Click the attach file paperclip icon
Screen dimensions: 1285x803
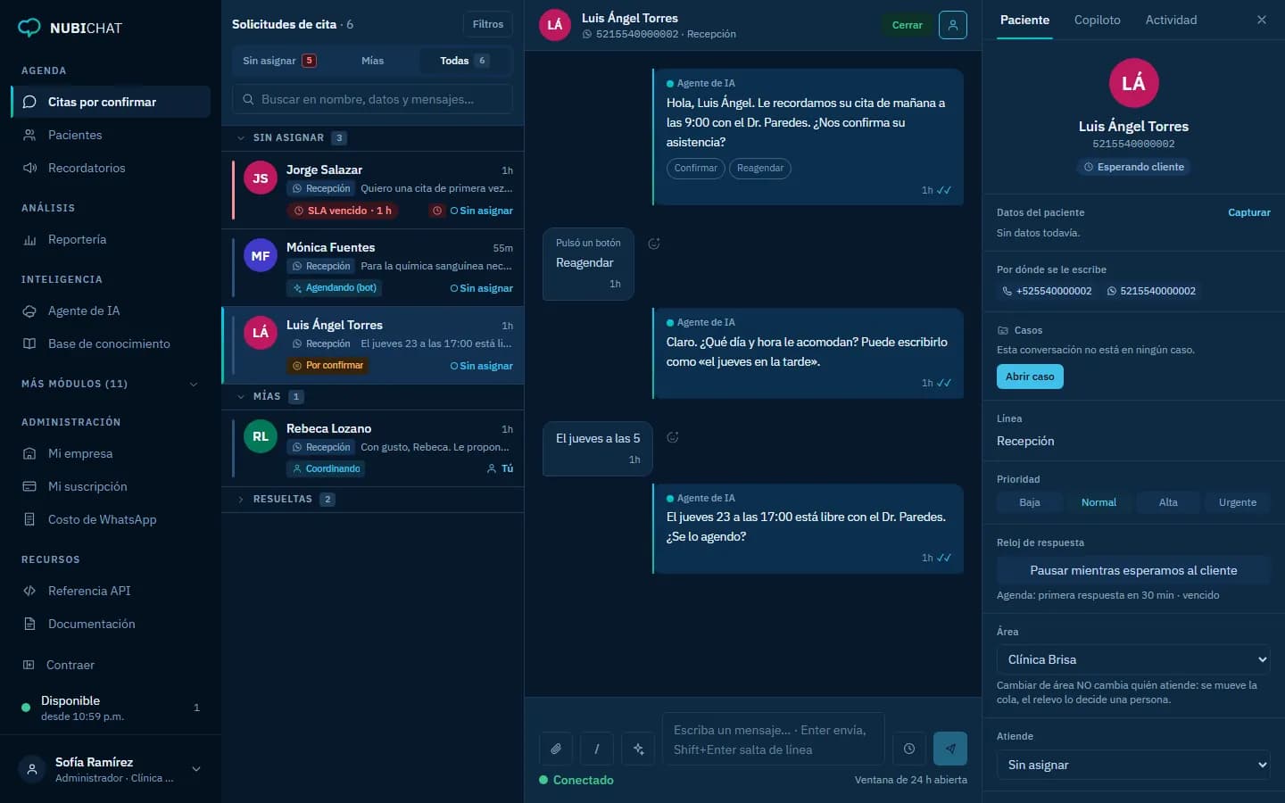(x=555, y=749)
